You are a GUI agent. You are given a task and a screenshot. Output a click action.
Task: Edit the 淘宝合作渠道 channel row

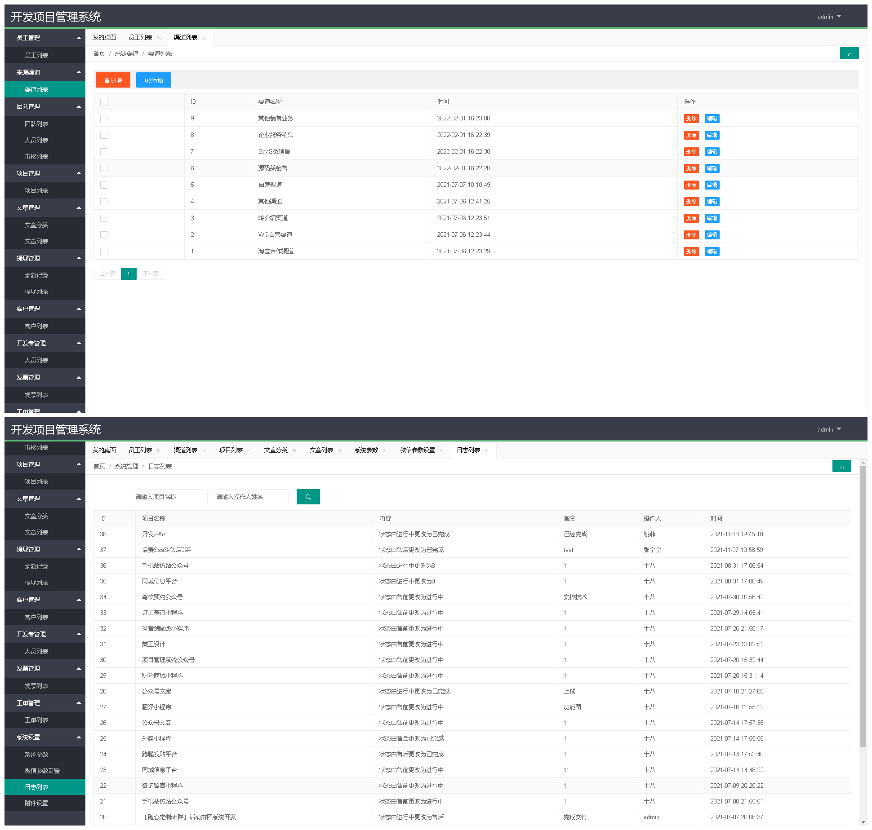click(x=712, y=252)
